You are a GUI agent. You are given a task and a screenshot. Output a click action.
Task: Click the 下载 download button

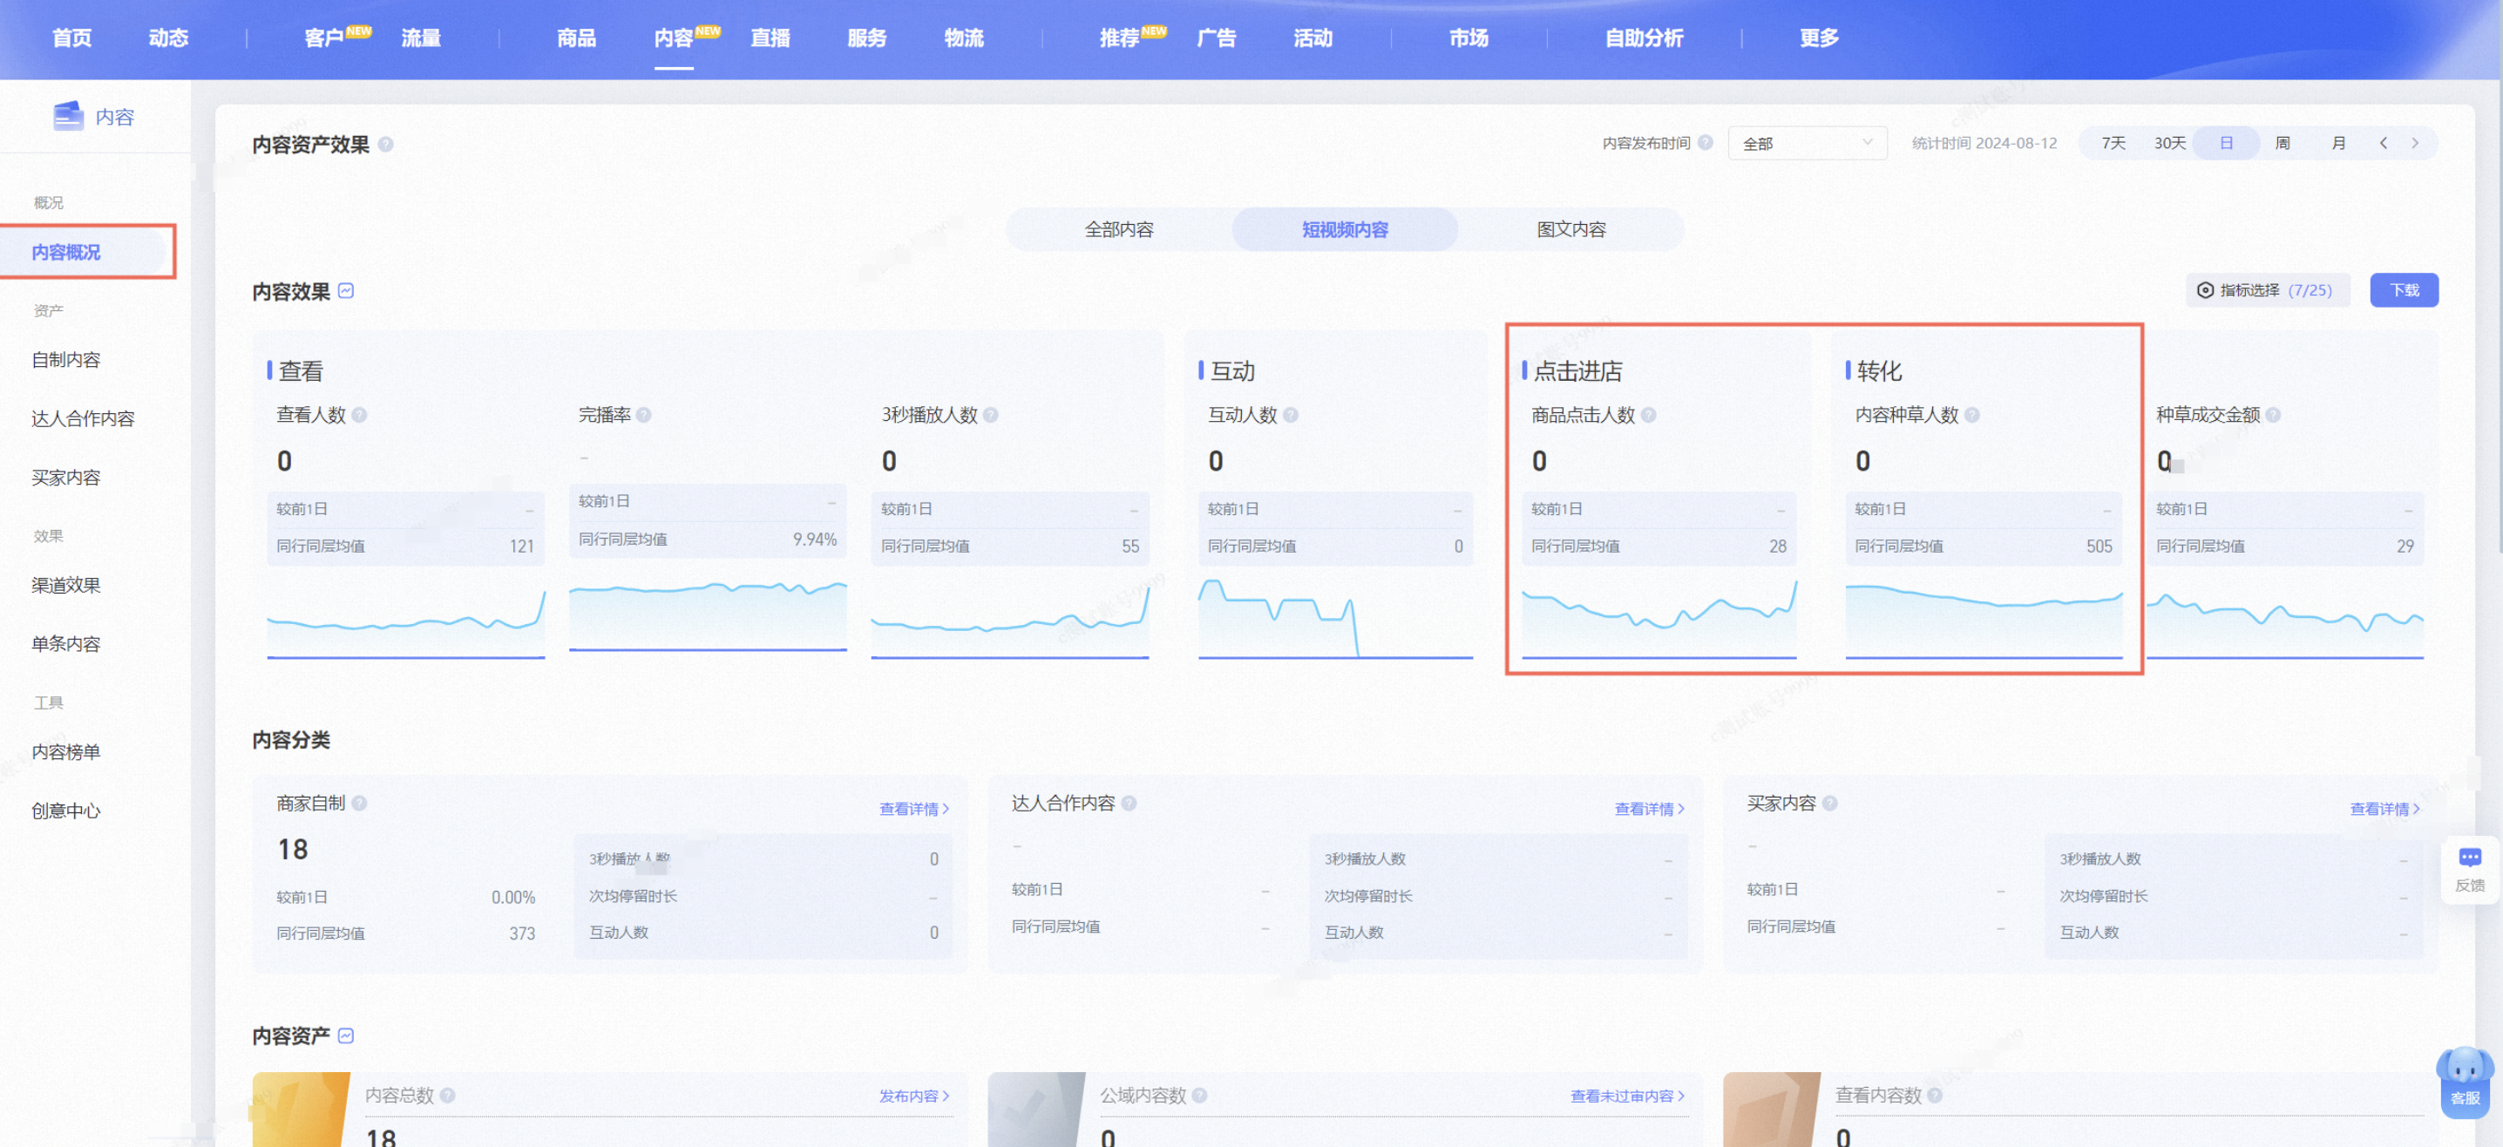(2404, 290)
